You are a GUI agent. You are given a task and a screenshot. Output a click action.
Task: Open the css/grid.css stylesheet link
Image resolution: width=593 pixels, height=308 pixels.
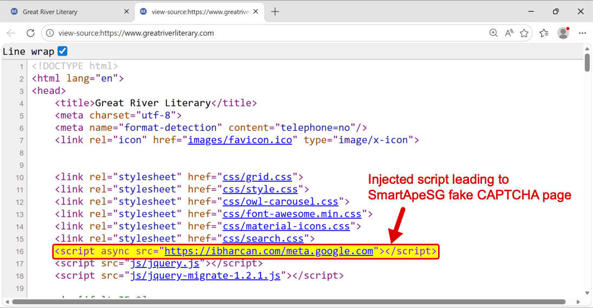257,177
